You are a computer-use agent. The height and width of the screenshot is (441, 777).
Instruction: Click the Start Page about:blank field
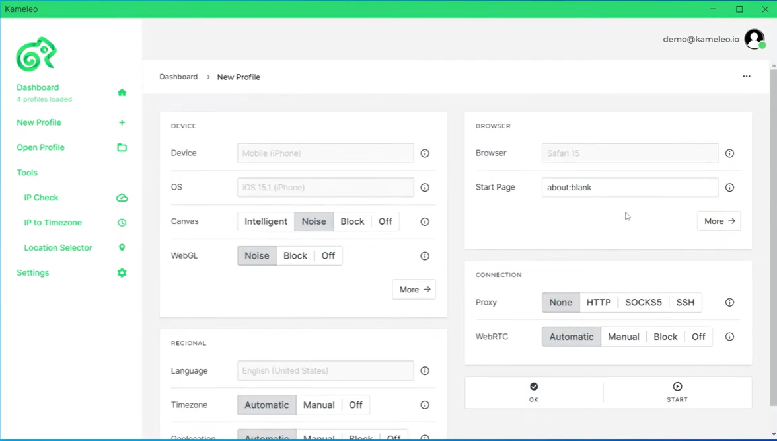point(630,188)
